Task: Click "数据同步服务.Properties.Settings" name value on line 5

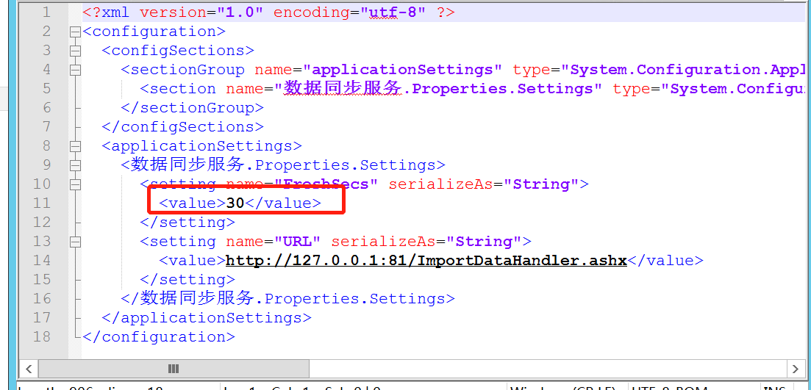Action: [439, 89]
